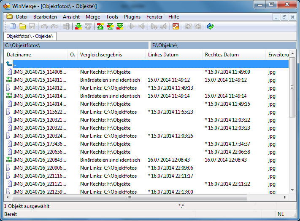The image size is (300, 221).
Task: Open the Fenster menu
Action: click(x=154, y=17)
